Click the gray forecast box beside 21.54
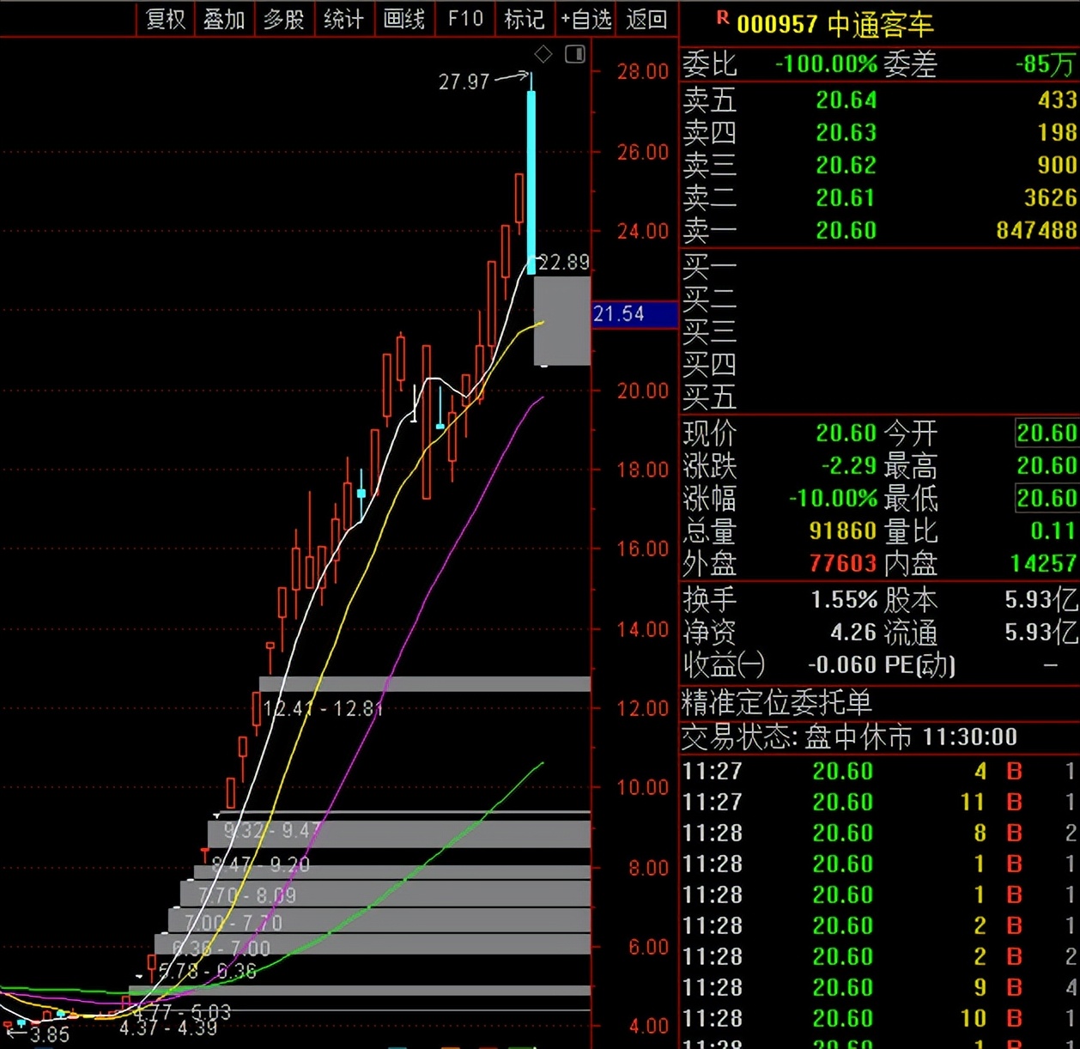 (562, 320)
